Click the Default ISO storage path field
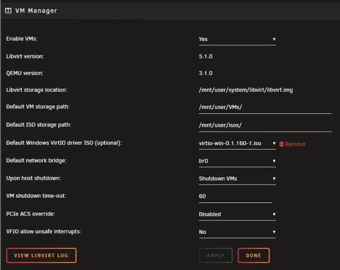The height and width of the screenshot is (270, 340). pos(265,125)
